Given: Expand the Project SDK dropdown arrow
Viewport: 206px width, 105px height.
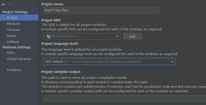Looking at the screenshot, I should click(x=117, y=36).
